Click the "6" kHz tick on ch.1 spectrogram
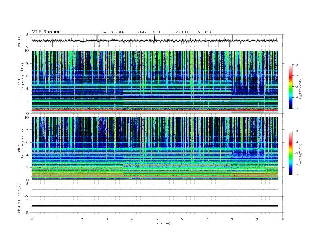The height and width of the screenshot is (246, 318). click(x=28, y=76)
